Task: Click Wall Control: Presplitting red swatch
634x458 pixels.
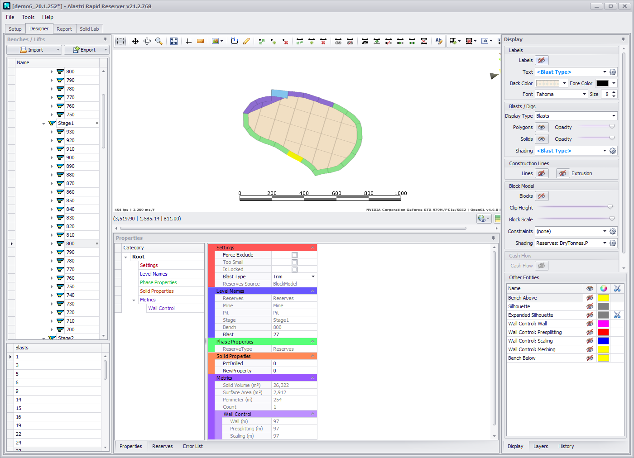Action: pyautogui.click(x=603, y=332)
